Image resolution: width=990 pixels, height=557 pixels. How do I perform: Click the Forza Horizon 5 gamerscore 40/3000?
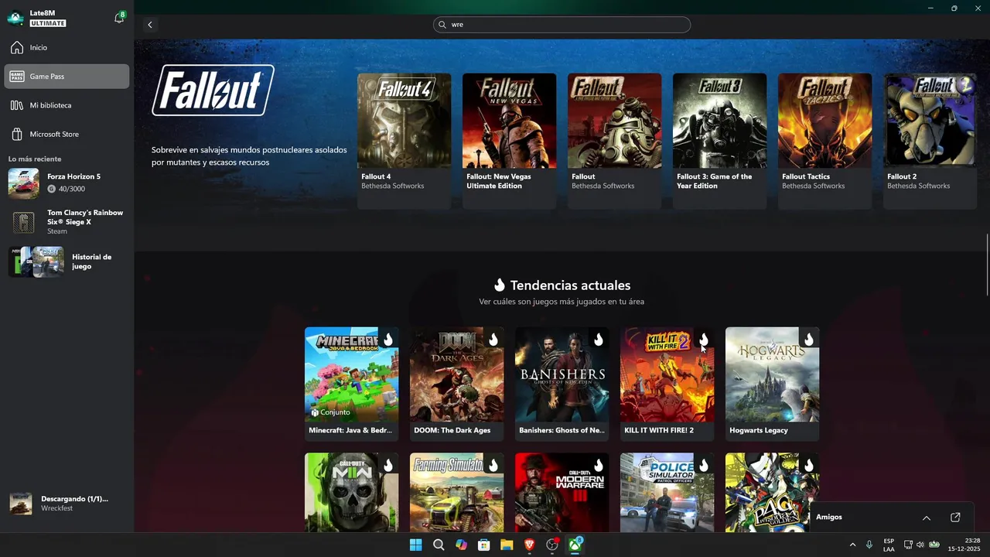(x=67, y=189)
